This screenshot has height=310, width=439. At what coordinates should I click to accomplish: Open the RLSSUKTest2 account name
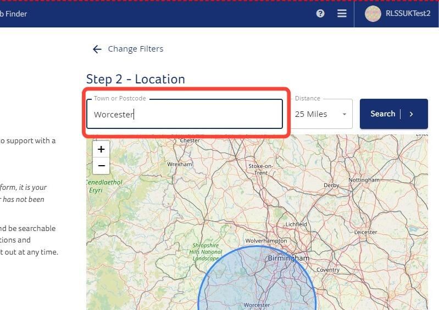pyautogui.click(x=408, y=13)
